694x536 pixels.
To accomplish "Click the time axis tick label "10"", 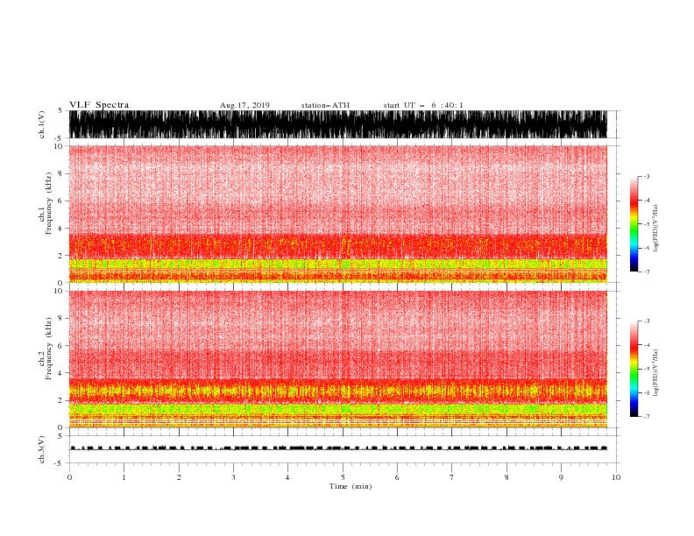I will click(616, 477).
